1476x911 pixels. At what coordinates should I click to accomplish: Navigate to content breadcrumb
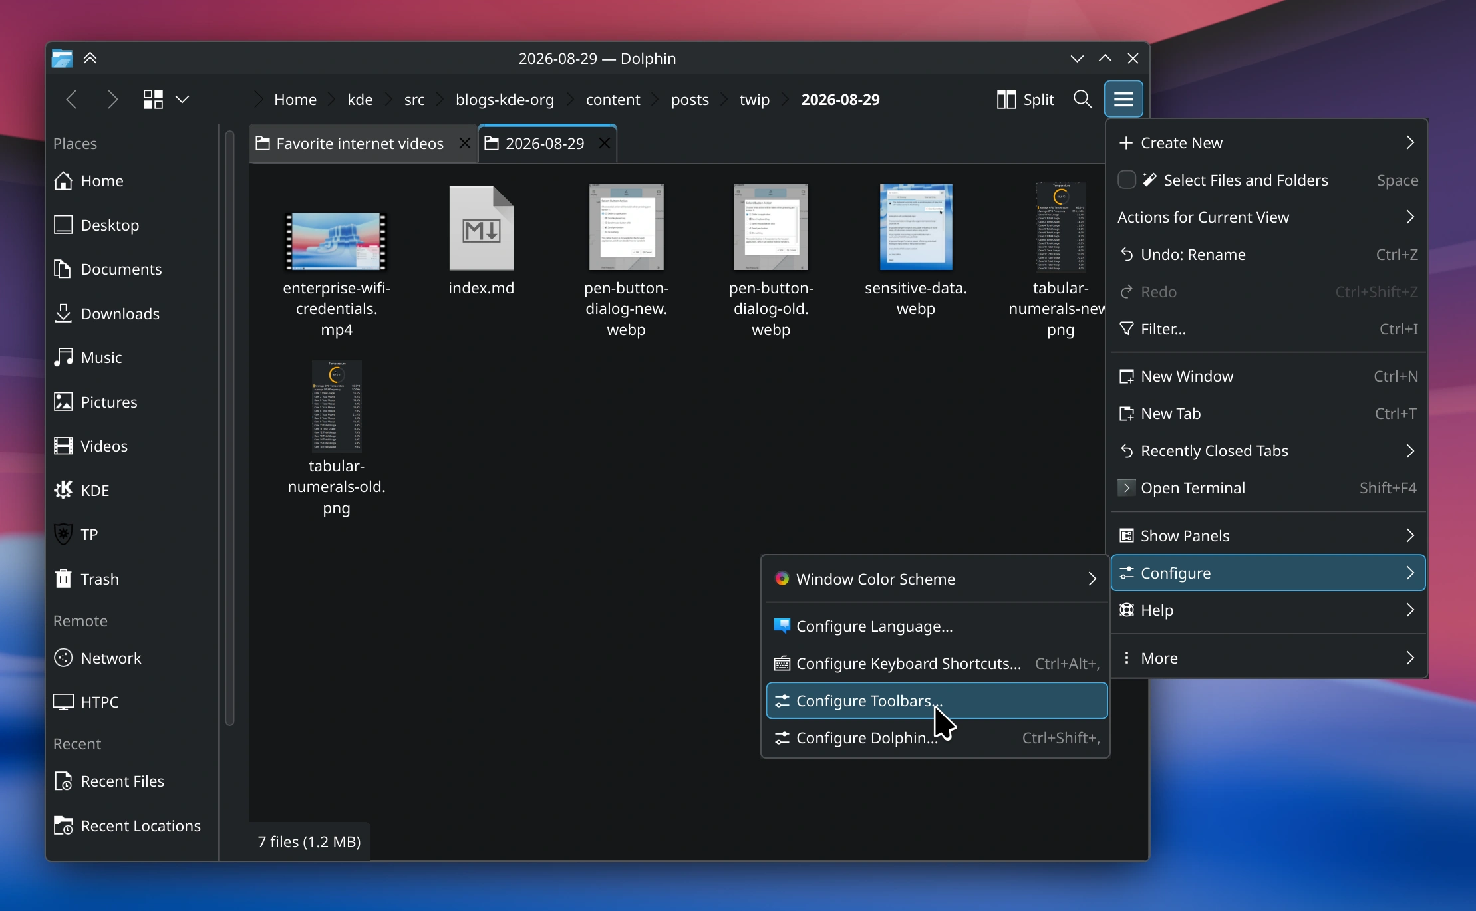click(613, 100)
